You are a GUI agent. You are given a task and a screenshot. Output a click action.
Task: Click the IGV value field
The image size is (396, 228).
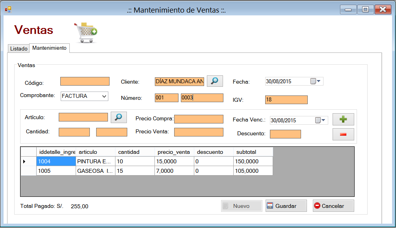[x=286, y=100]
